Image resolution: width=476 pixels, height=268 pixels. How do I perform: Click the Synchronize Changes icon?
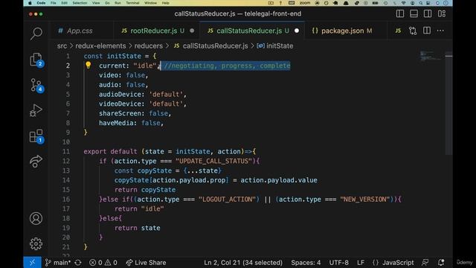[78, 263]
